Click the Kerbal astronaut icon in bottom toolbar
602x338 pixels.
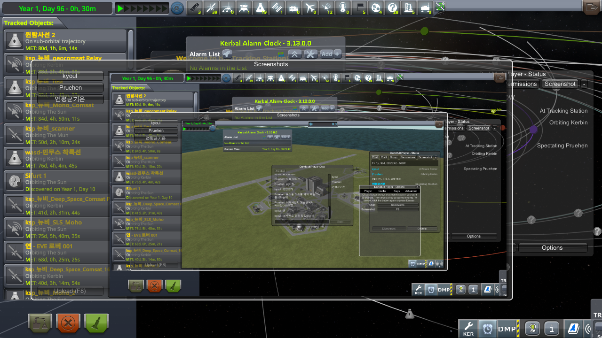[533, 329]
